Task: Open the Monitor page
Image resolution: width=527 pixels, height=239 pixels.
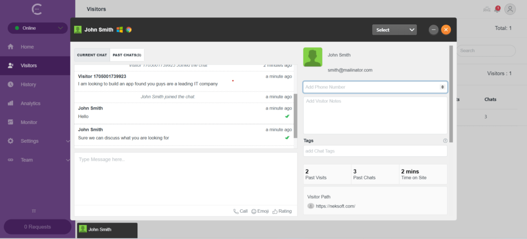Action: pyautogui.click(x=29, y=122)
